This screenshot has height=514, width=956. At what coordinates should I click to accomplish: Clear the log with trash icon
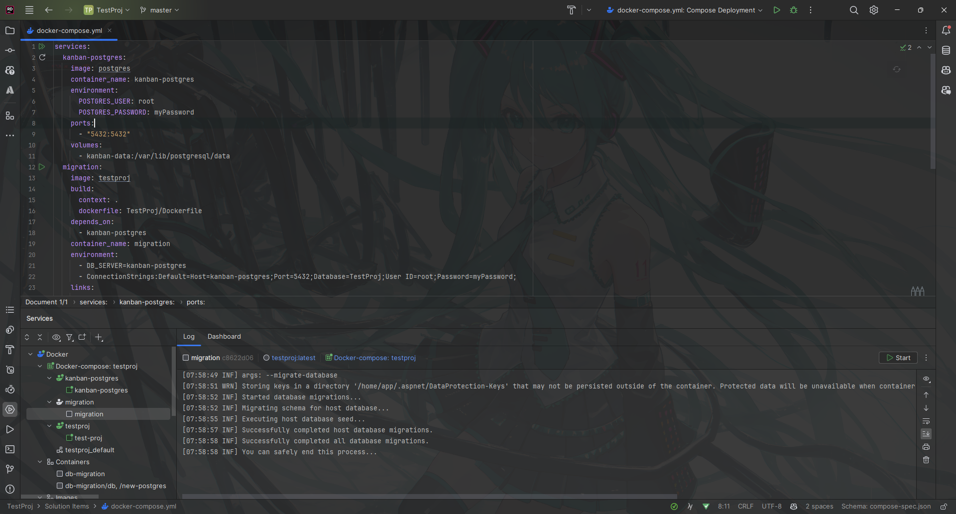926,460
